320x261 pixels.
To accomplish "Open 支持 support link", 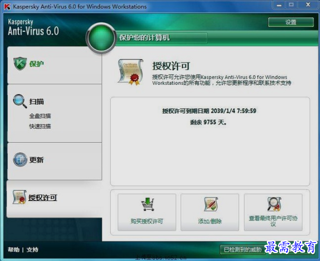I will click(32, 249).
